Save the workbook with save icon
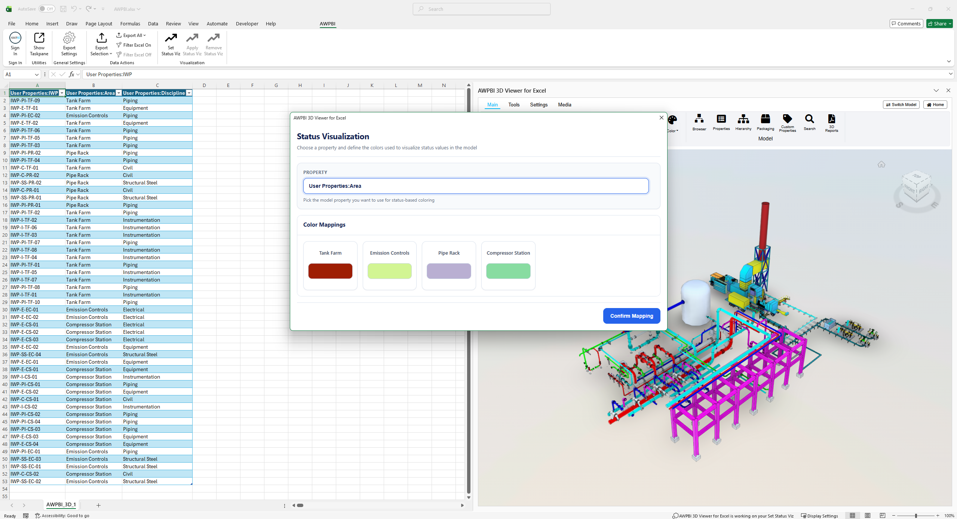 pyautogui.click(x=63, y=9)
